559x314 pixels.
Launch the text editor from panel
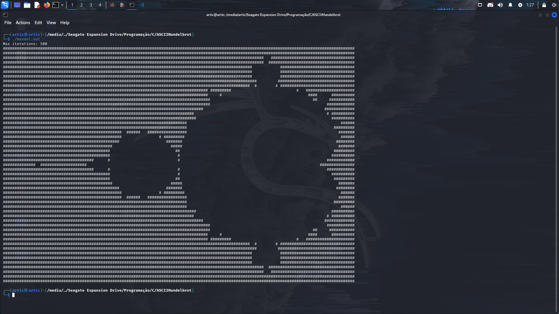(x=37, y=5)
